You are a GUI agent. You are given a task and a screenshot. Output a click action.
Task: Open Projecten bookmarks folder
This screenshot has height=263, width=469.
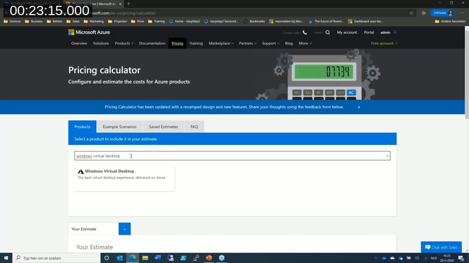coord(117,21)
